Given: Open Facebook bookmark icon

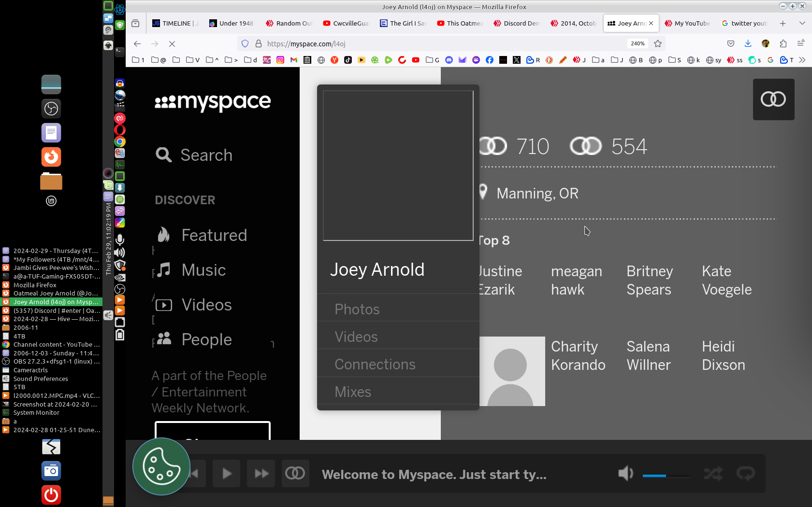Looking at the screenshot, I should [x=490, y=60].
